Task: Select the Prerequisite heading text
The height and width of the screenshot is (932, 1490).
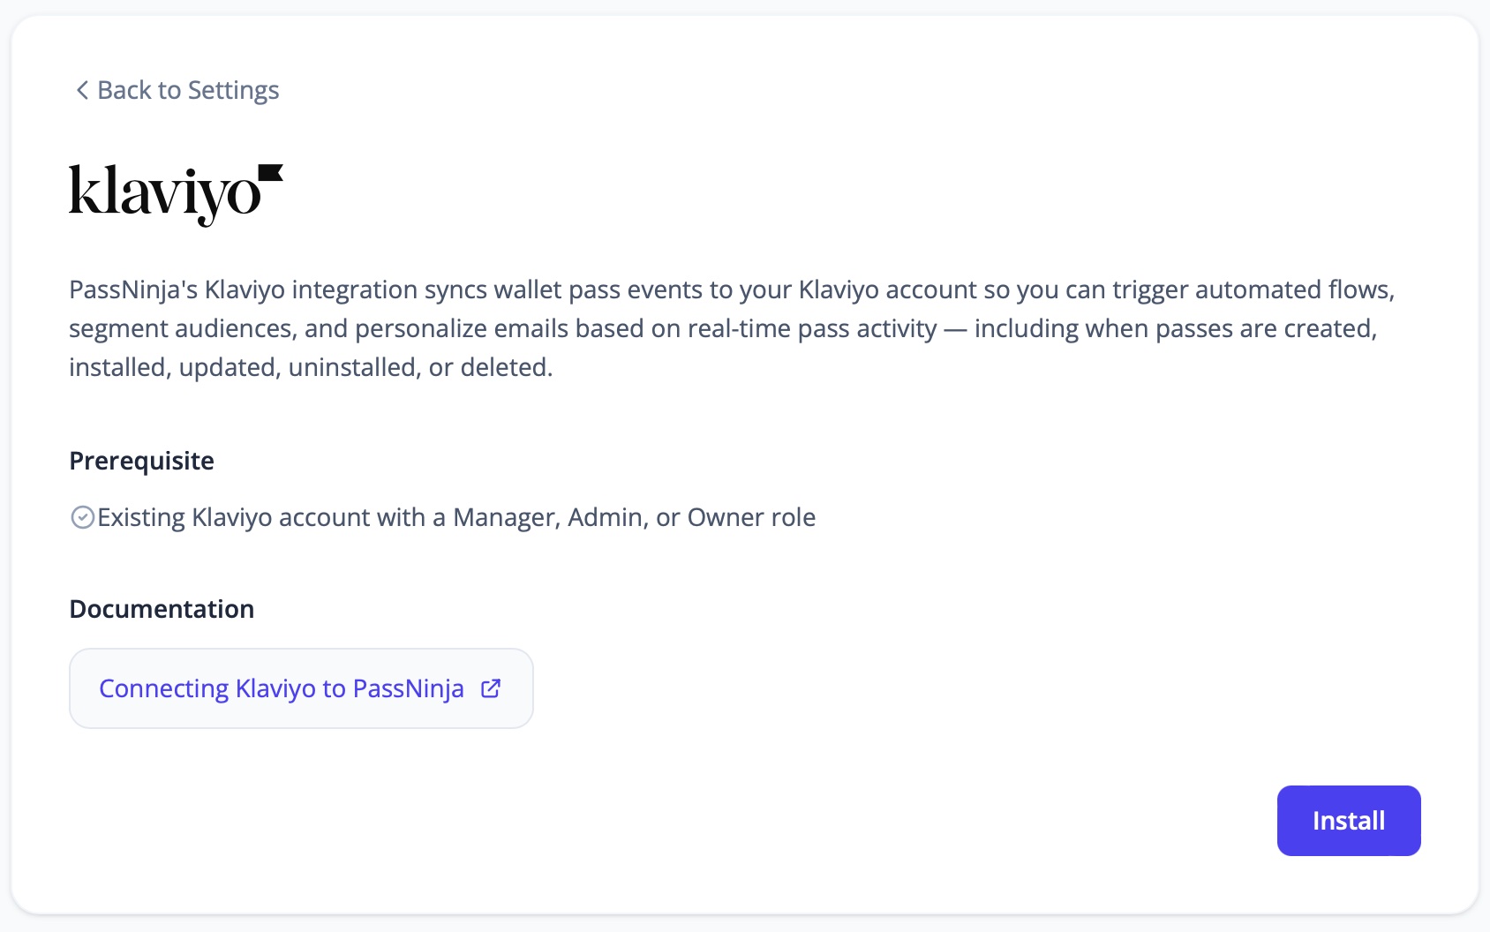Action: click(x=142, y=461)
